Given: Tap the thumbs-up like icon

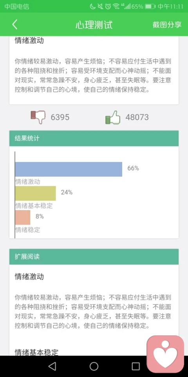Looking at the screenshot, I should pos(113,117).
